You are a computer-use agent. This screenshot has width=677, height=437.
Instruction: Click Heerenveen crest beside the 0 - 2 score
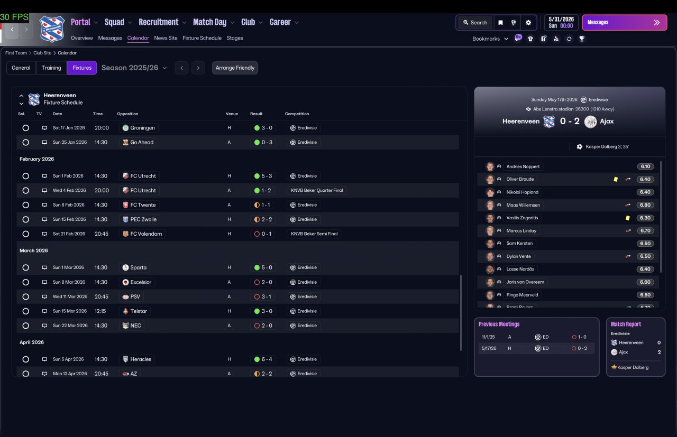click(549, 121)
